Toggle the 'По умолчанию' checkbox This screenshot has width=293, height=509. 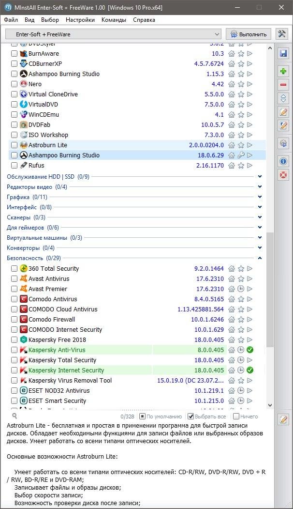click(142, 416)
